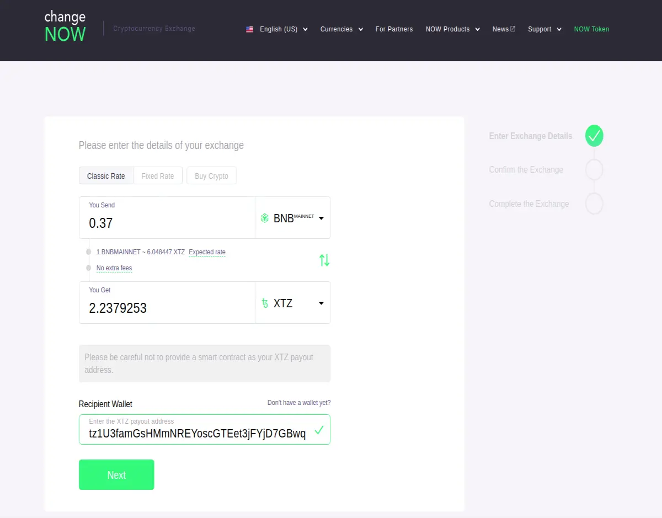
Task: Swap send and receive currencies arrows
Action: click(x=324, y=260)
